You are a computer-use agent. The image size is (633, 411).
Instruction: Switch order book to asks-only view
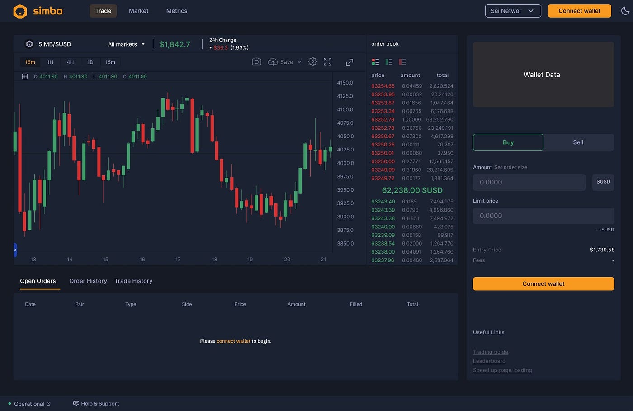click(x=402, y=61)
